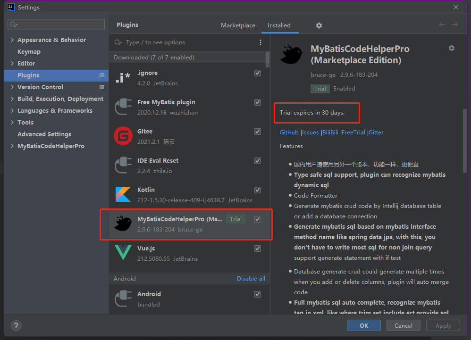
Task: Toggle the Vue.js plugin checkbox
Action: 258,249
